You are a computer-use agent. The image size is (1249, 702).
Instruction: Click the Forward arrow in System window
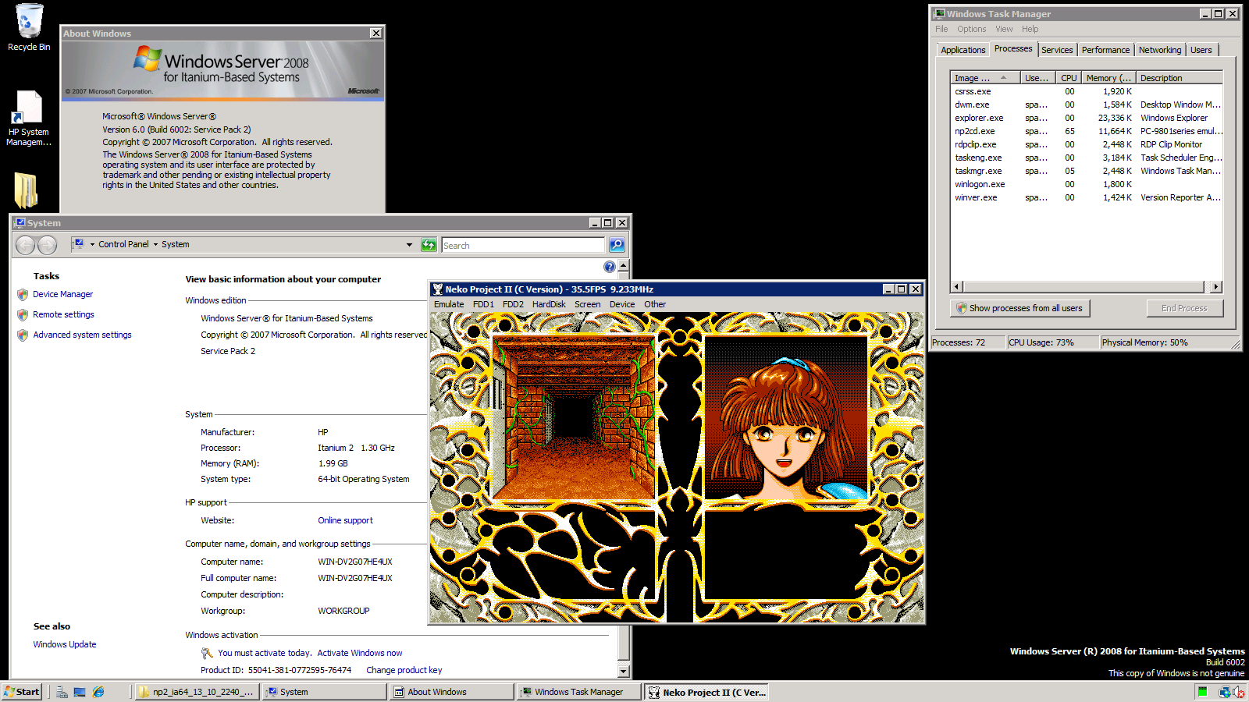click(48, 245)
